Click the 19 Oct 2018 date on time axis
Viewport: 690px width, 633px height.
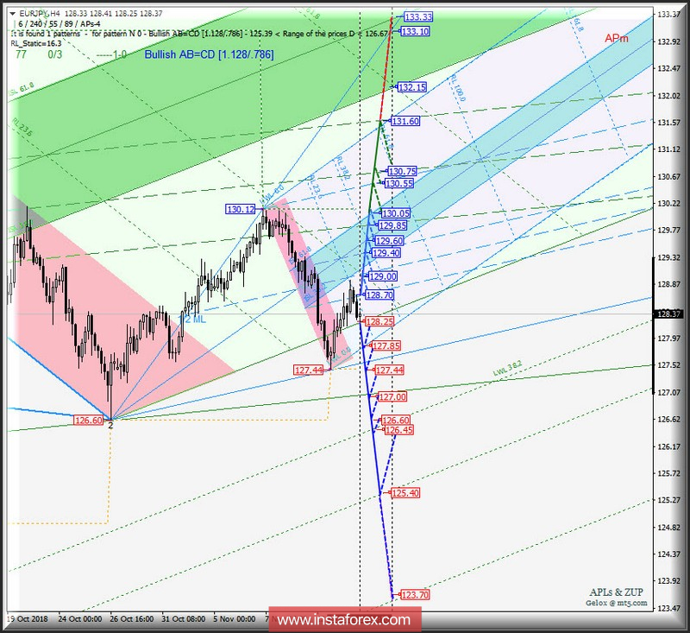[28, 618]
